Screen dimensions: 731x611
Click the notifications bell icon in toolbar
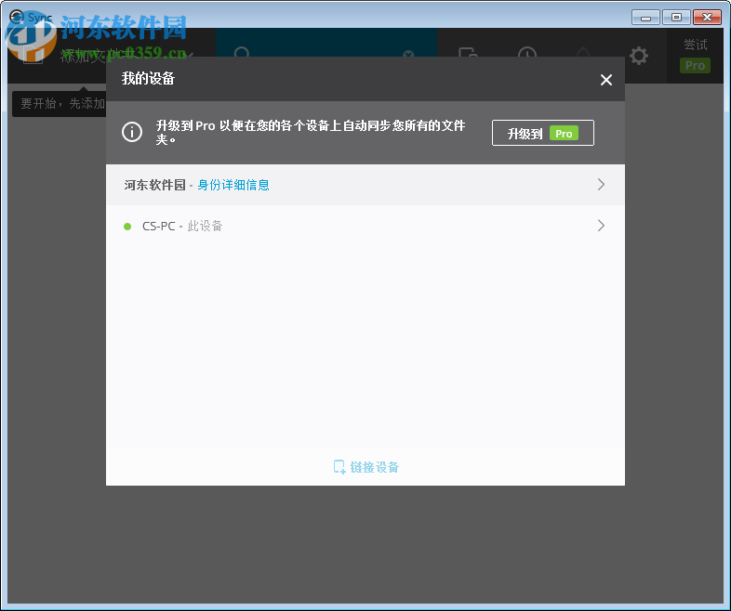click(x=583, y=53)
